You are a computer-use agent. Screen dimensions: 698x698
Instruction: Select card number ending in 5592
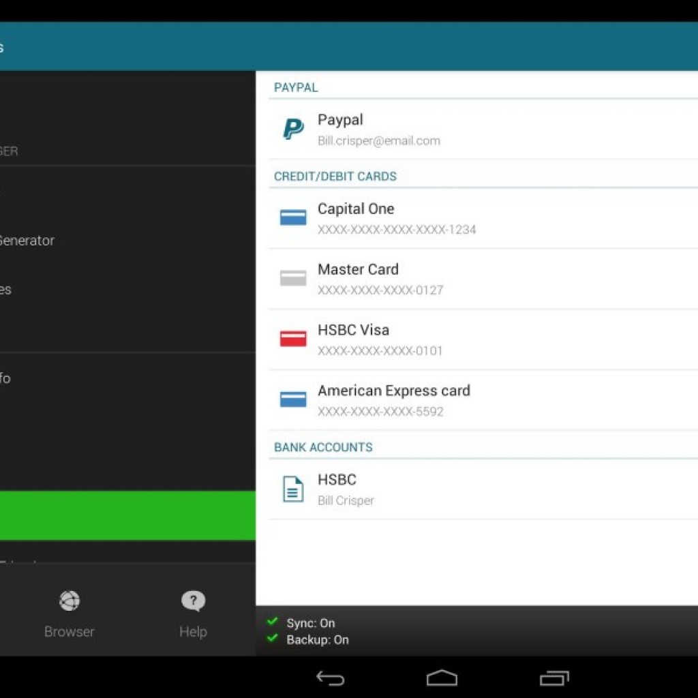380,411
